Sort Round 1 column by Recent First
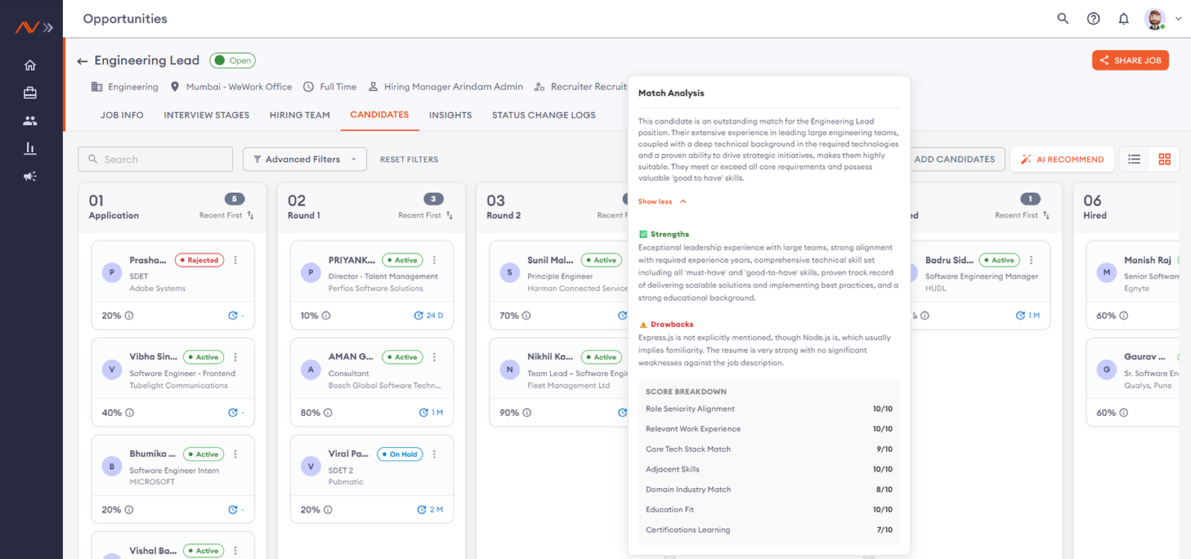 point(426,216)
